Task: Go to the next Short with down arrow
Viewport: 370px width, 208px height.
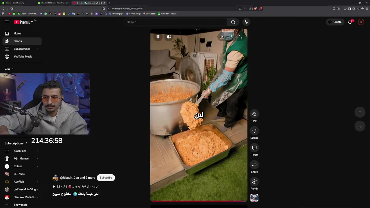Action: (360, 126)
